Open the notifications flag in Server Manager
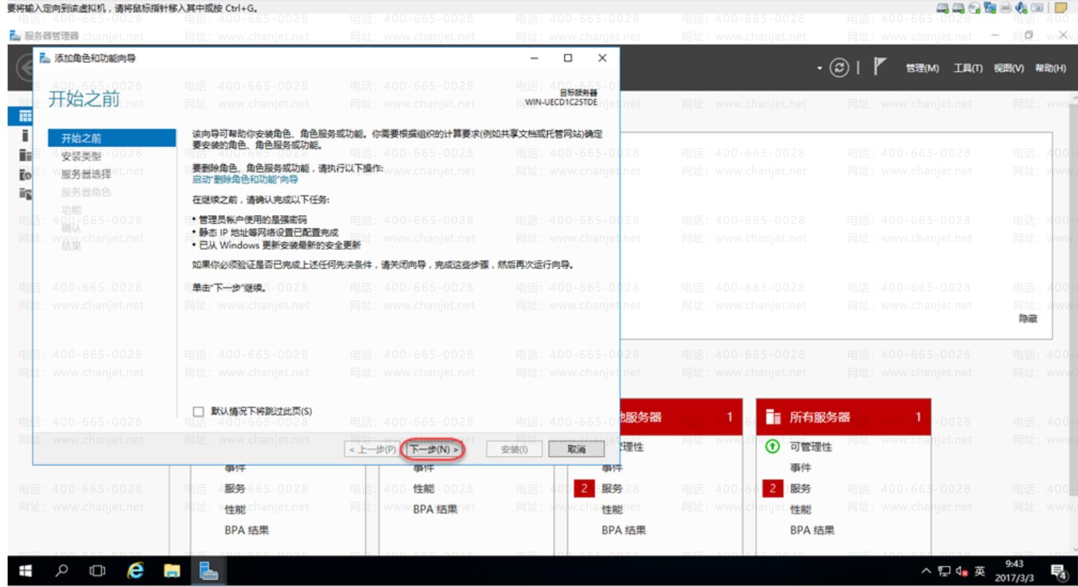The width and height of the screenshot is (1078, 587). pos(879,66)
